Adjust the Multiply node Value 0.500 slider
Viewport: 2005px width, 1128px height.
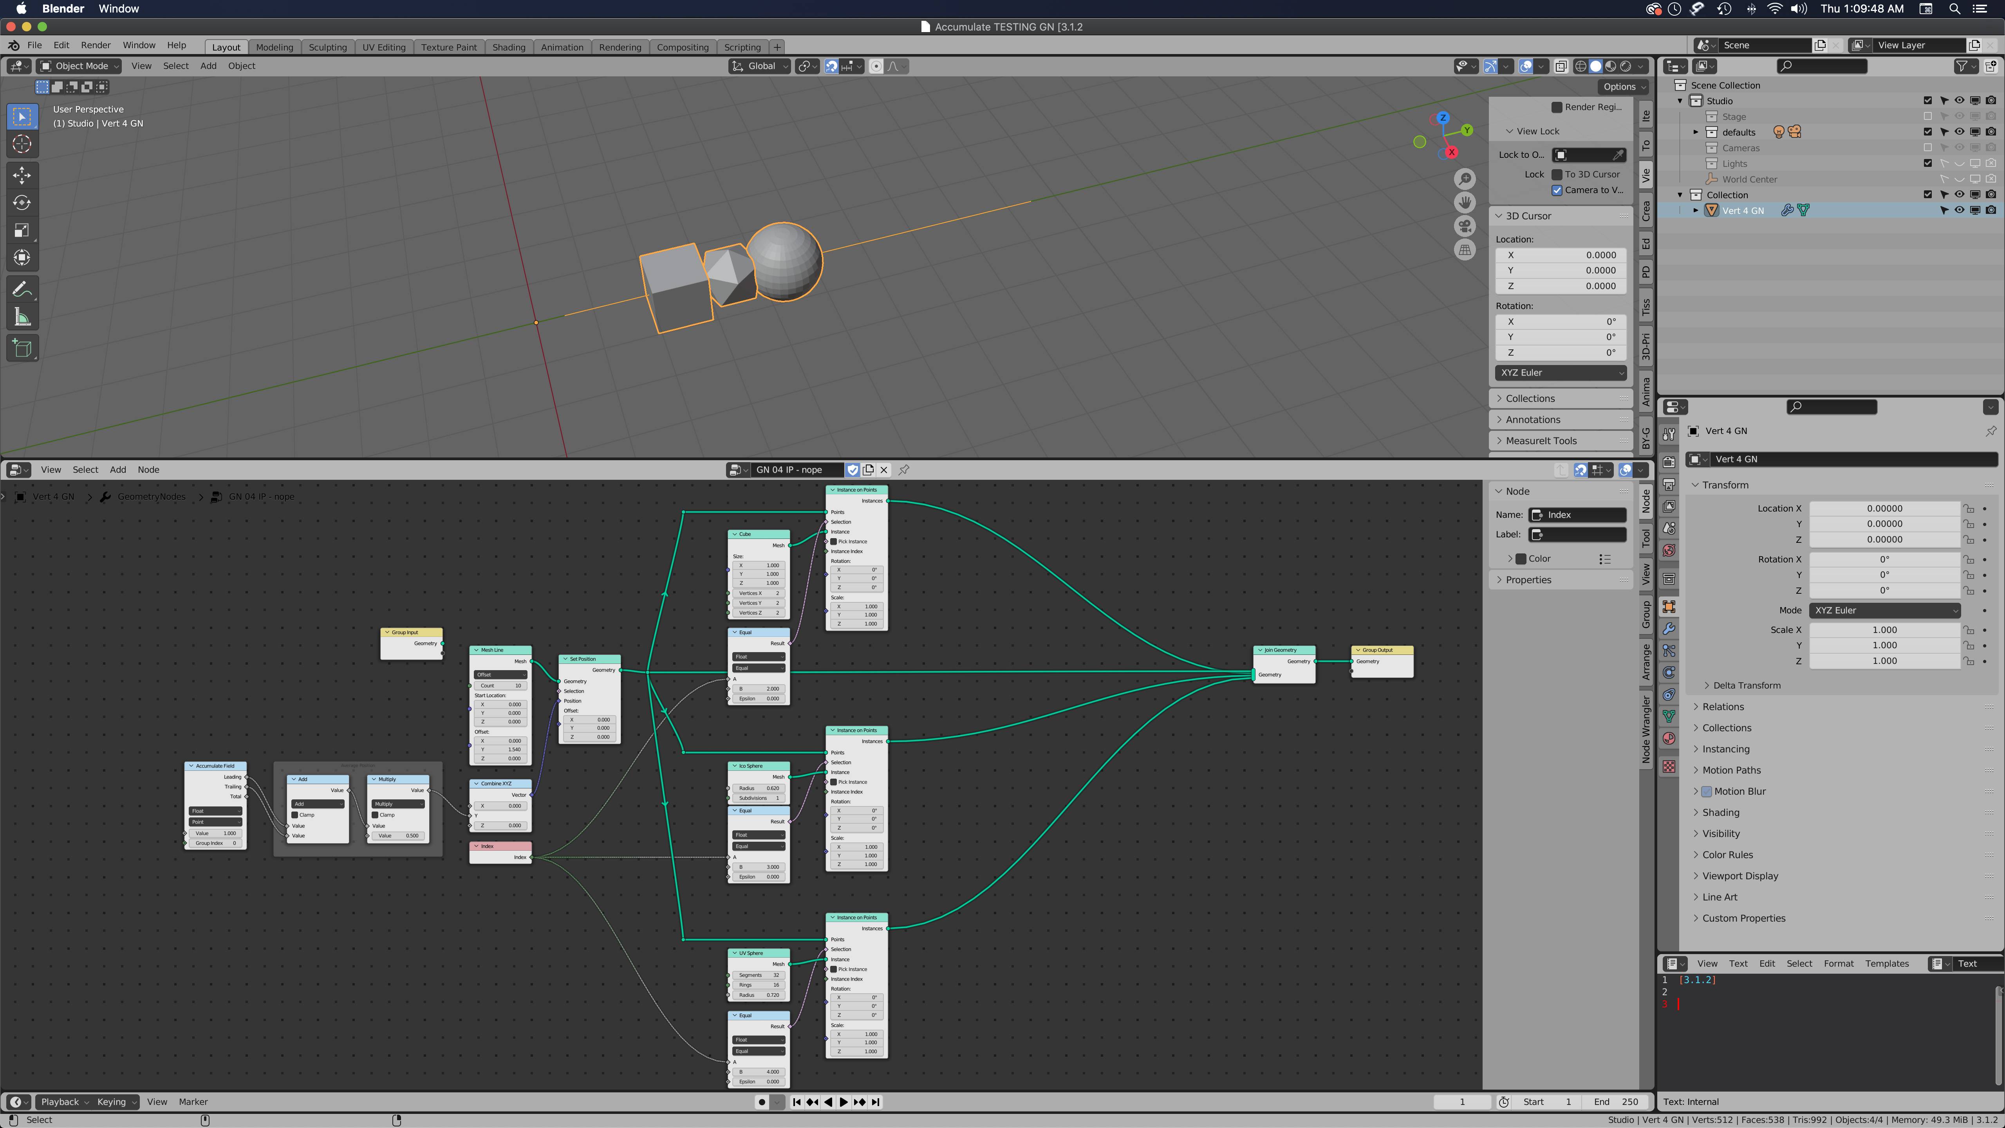399,835
